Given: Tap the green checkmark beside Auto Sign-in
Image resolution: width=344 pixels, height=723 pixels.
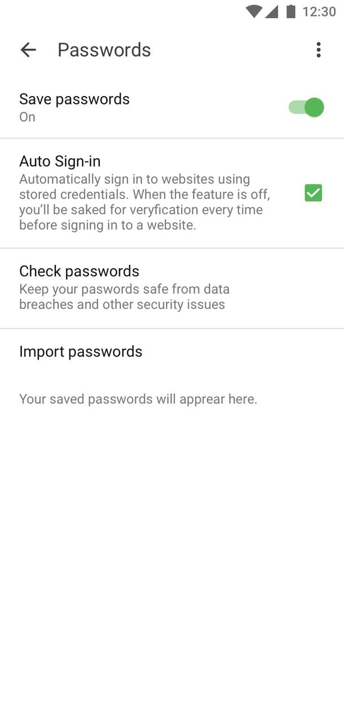Looking at the screenshot, I should pos(313,193).
